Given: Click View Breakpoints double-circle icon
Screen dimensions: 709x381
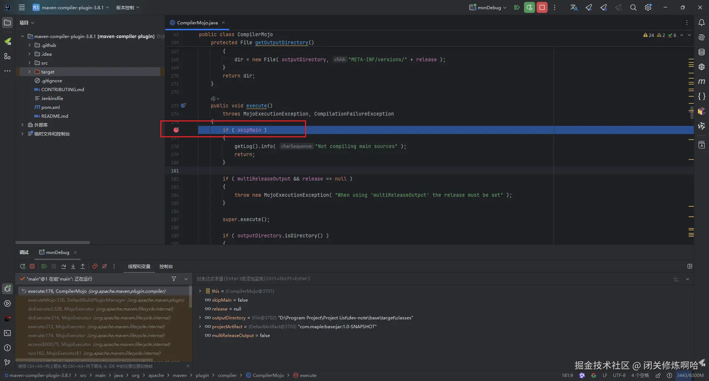Looking at the screenshot, I should (x=95, y=266).
